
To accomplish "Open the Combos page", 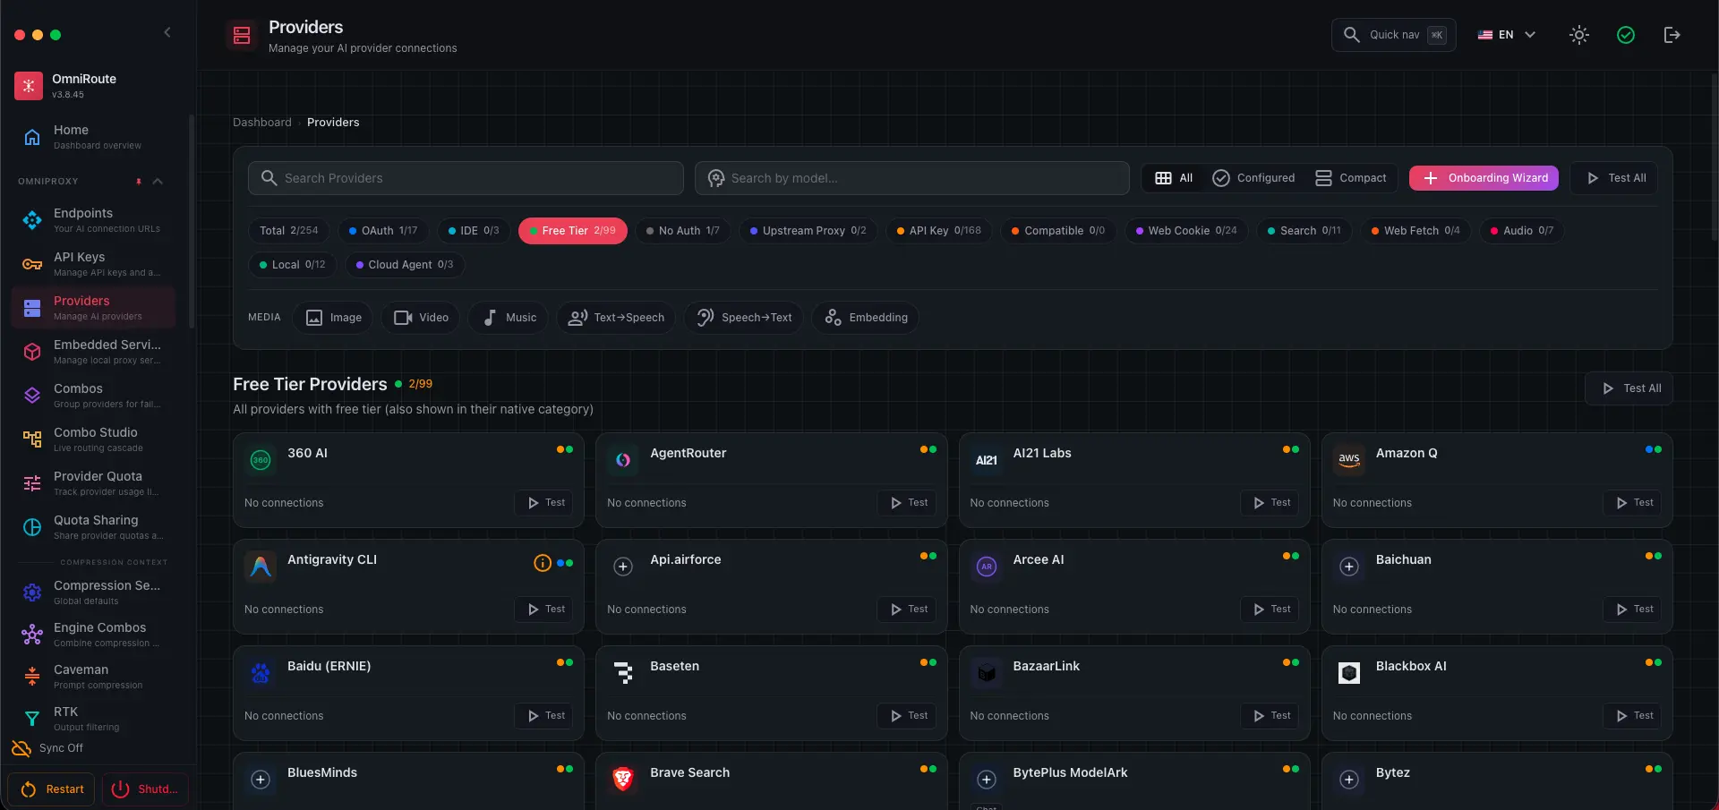I will click(x=95, y=396).
